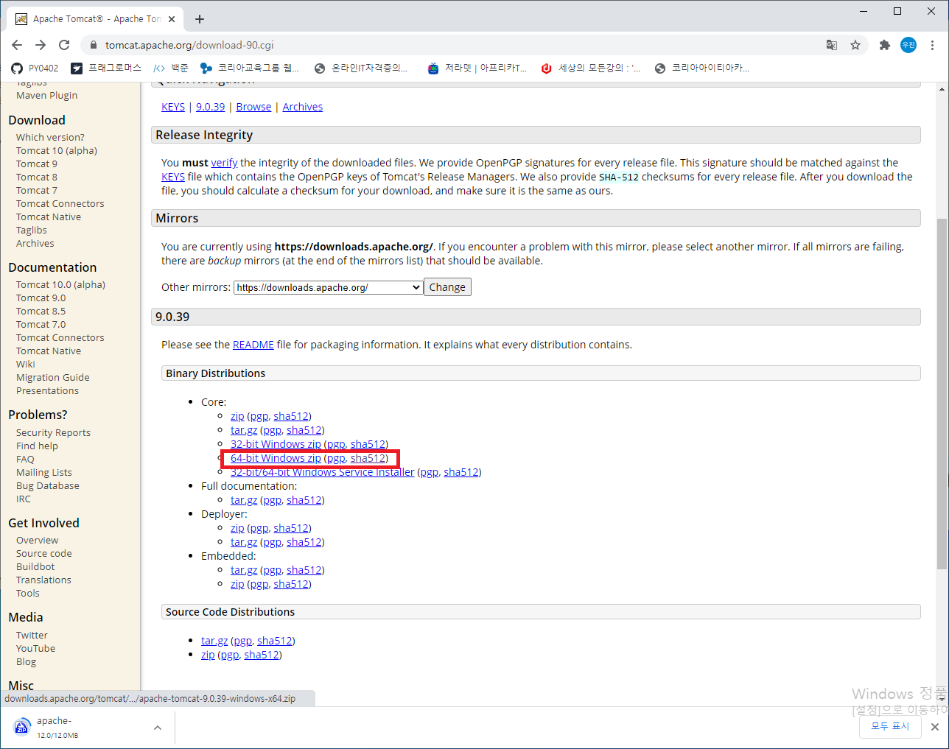Viewport: 949px width, 749px height.
Task: Expand options for the downloaded apache file
Action: 158,728
